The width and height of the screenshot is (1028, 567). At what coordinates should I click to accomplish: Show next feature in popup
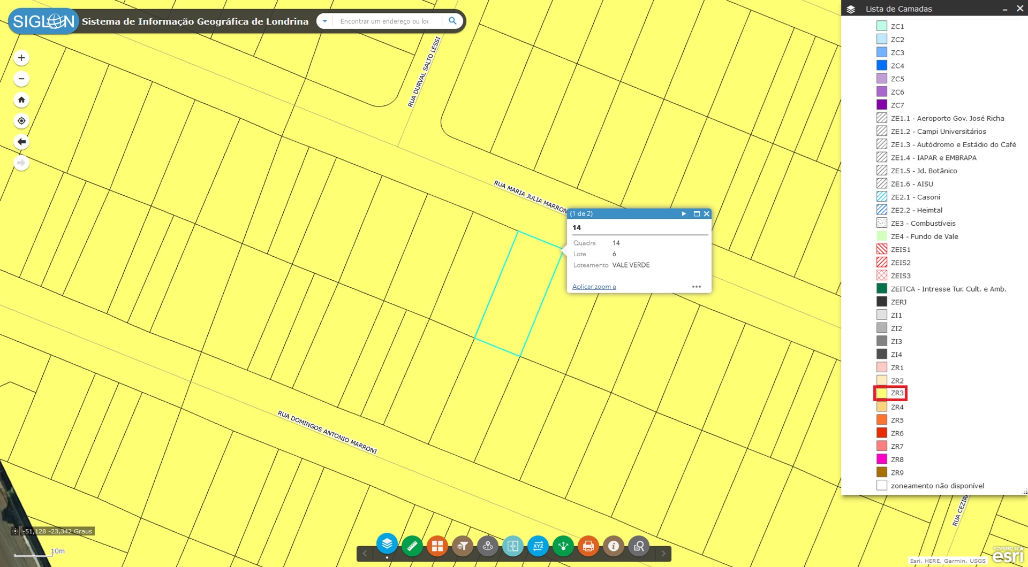point(684,213)
